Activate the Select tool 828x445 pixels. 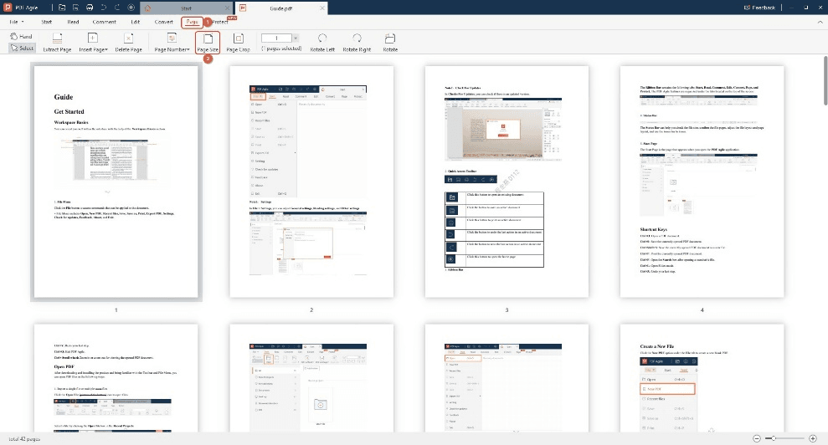coord(22,48)
